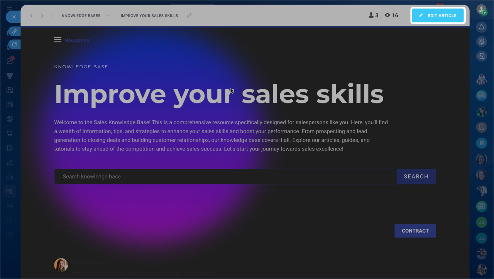Go forward with the right arrow
Image resolution: width=494 pixels, height=279 pixels.
(x=42, y=16)
